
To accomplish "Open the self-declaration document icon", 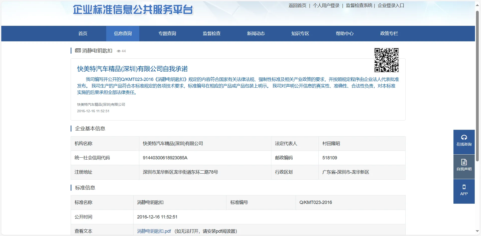I will (464, 162).
